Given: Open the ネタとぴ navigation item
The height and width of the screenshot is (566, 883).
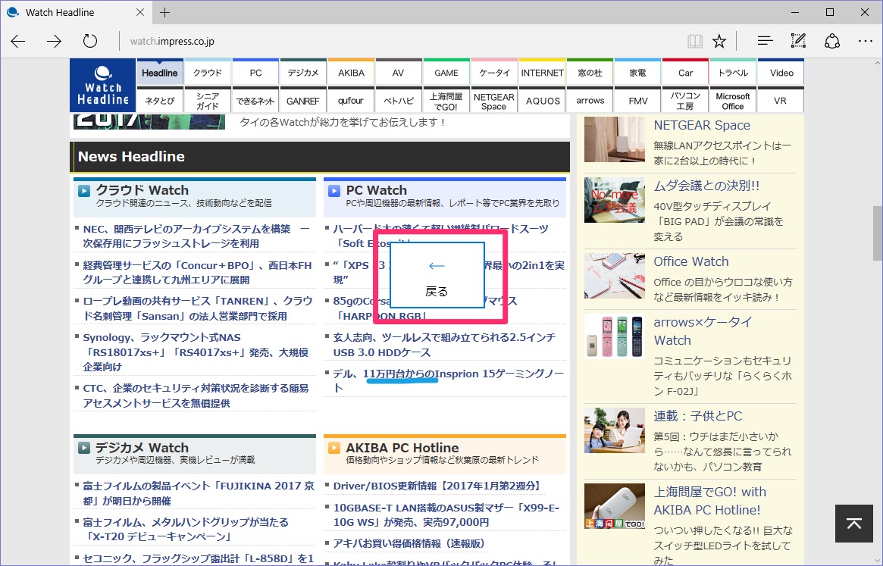Looking at the screenshot, I should (160, 100).
